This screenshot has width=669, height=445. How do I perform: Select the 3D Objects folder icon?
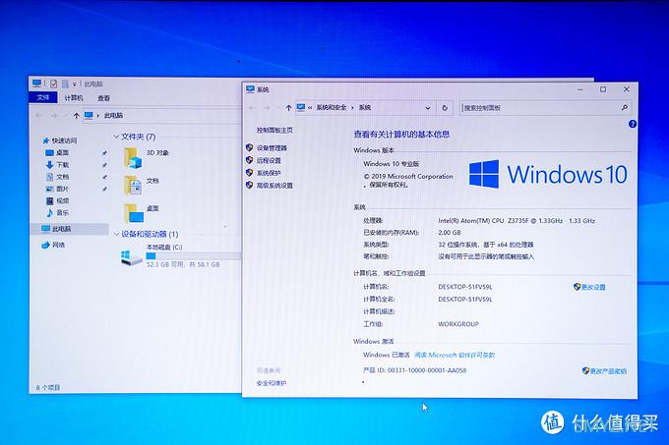(132, 158)
